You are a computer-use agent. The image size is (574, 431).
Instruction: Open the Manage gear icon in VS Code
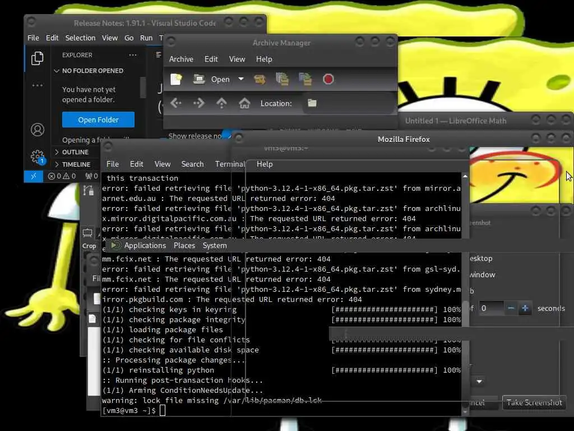pos(38,157)
